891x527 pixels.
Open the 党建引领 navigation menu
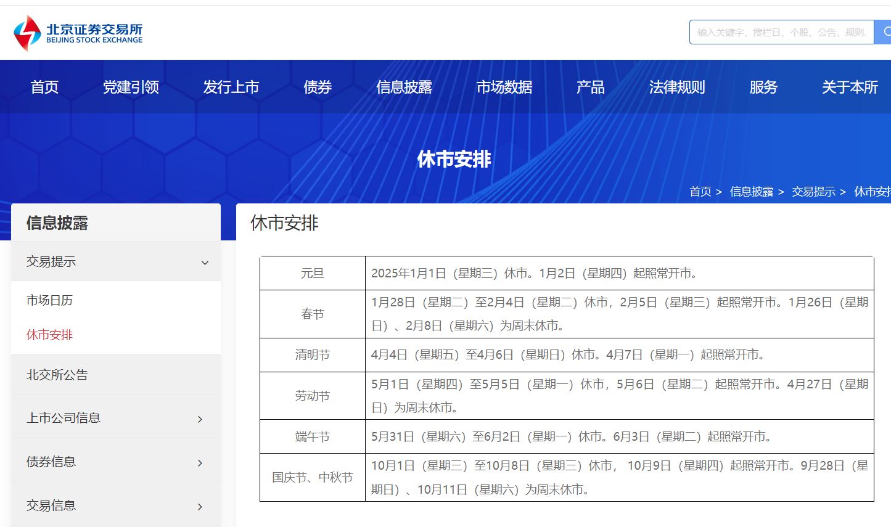coord(131,87)
